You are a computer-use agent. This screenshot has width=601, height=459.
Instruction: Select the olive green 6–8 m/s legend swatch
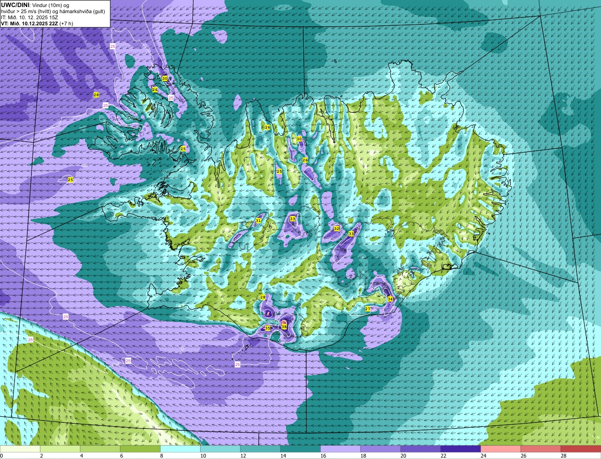[x=140, y=449]
